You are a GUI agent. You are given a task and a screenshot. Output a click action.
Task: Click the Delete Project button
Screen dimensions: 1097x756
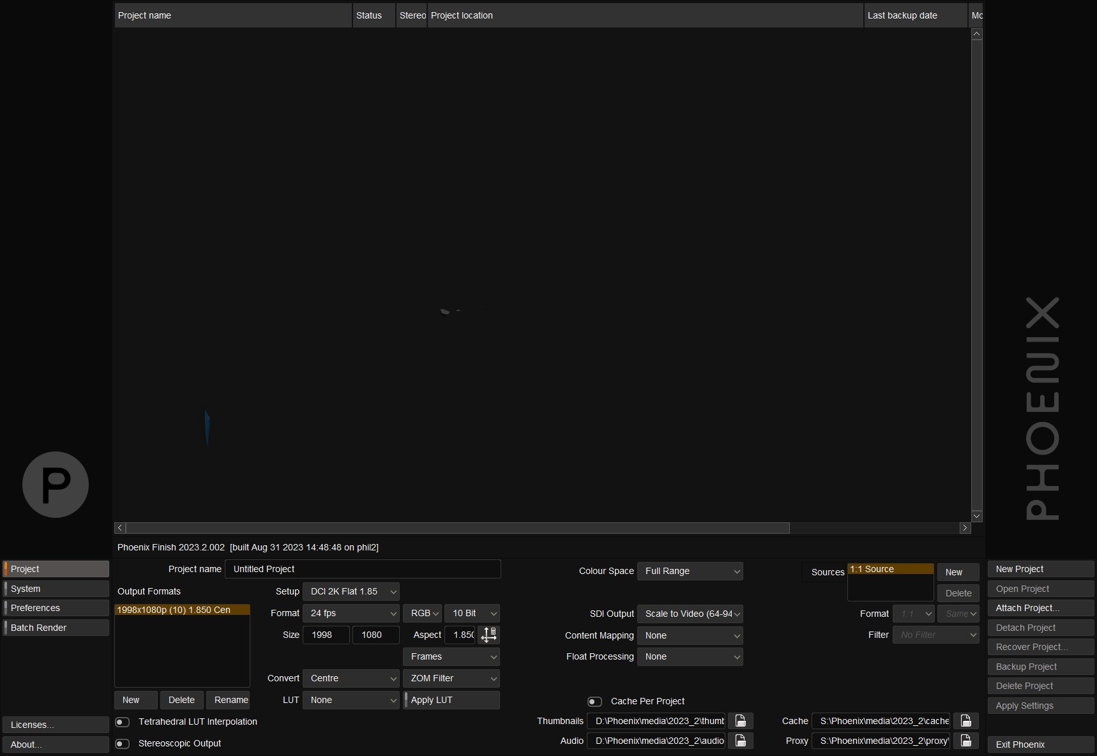tap(1041, 686)
